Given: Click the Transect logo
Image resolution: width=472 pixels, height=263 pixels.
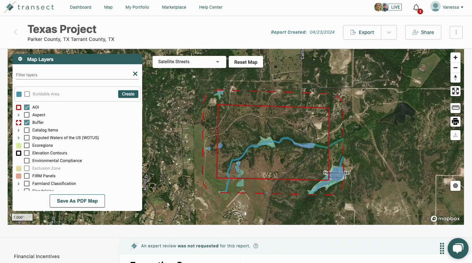Looking at the screenshot, I should tap(29, 7).
